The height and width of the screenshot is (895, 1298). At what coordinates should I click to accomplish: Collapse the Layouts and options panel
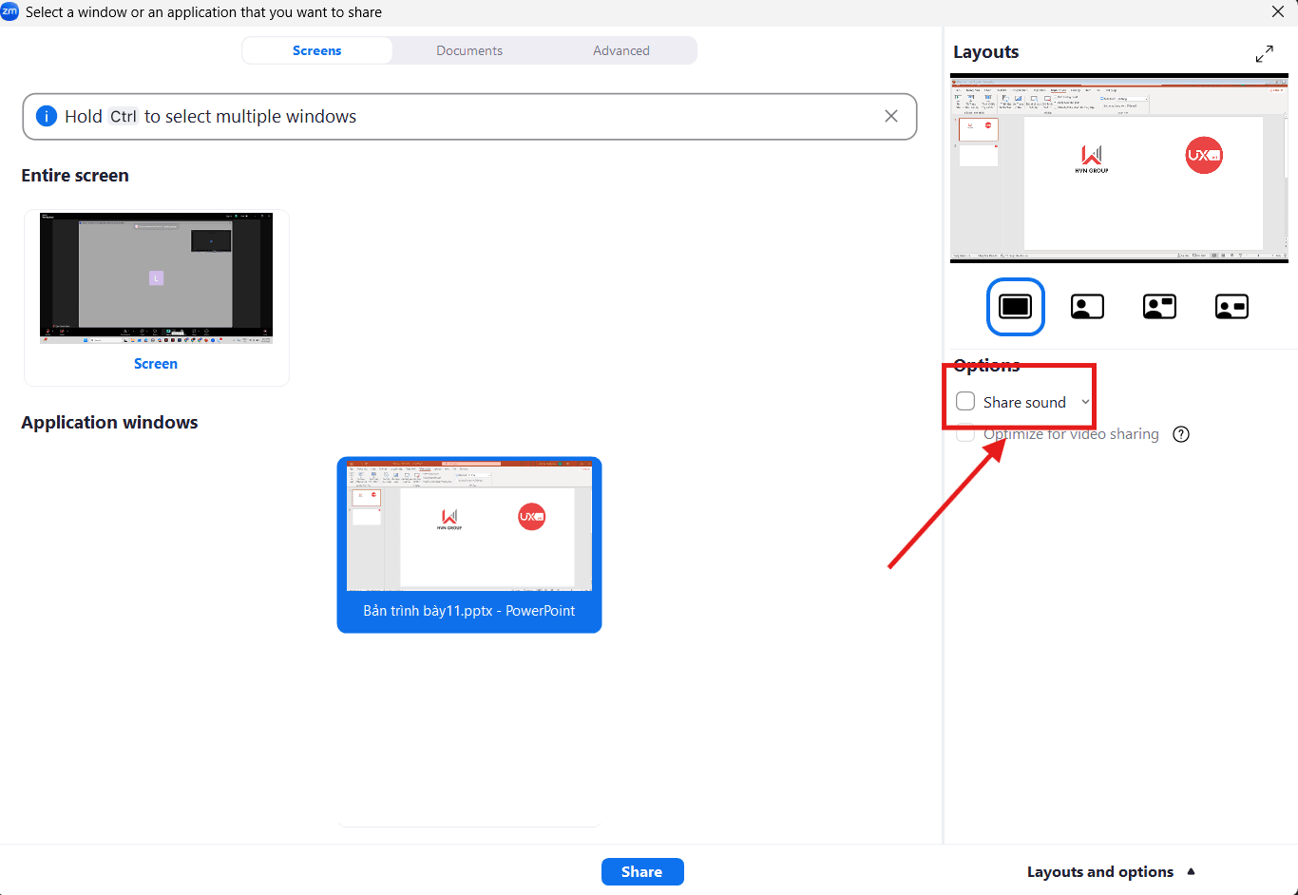1110,871
